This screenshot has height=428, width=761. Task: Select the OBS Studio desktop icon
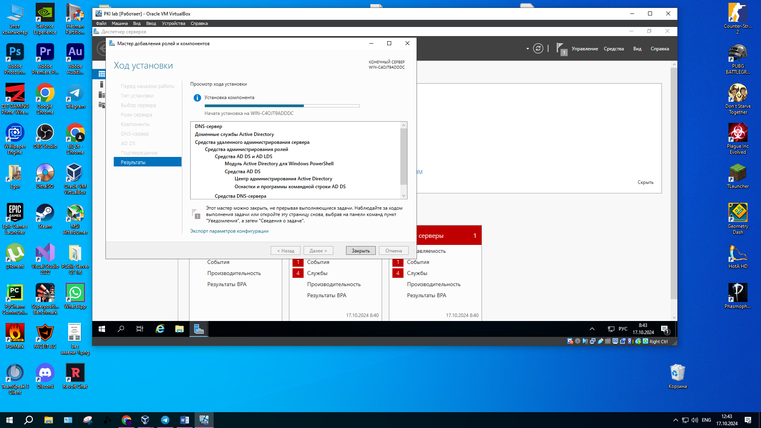pyautogui.click(x=45, y=136)
